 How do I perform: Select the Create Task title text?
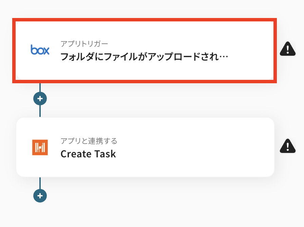tap(88, 154)
